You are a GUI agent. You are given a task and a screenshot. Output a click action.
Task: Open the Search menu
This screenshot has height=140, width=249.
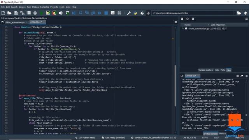tap(14, 7)
